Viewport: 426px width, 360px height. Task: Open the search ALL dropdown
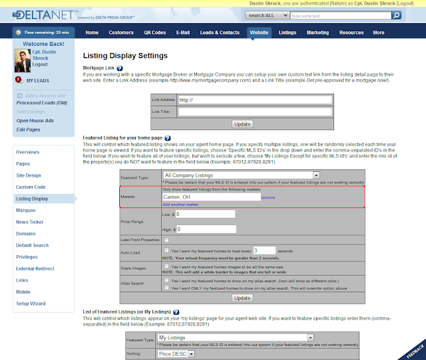267,15
